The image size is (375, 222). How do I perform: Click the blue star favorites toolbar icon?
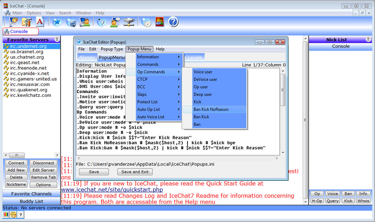(x=57, y=22)
